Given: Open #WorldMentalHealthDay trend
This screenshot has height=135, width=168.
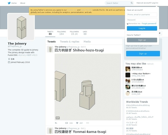Looking at the screenshot, I should (x=138, y=105).
